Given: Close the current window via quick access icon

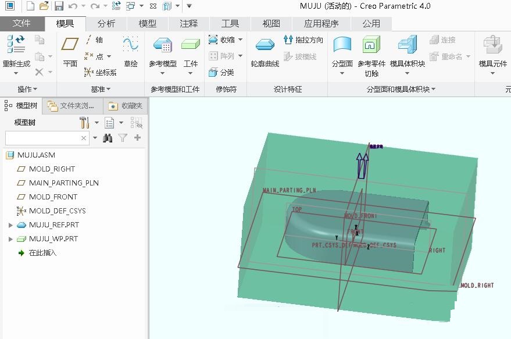Looking at the screenshot, I should [153, 6].
